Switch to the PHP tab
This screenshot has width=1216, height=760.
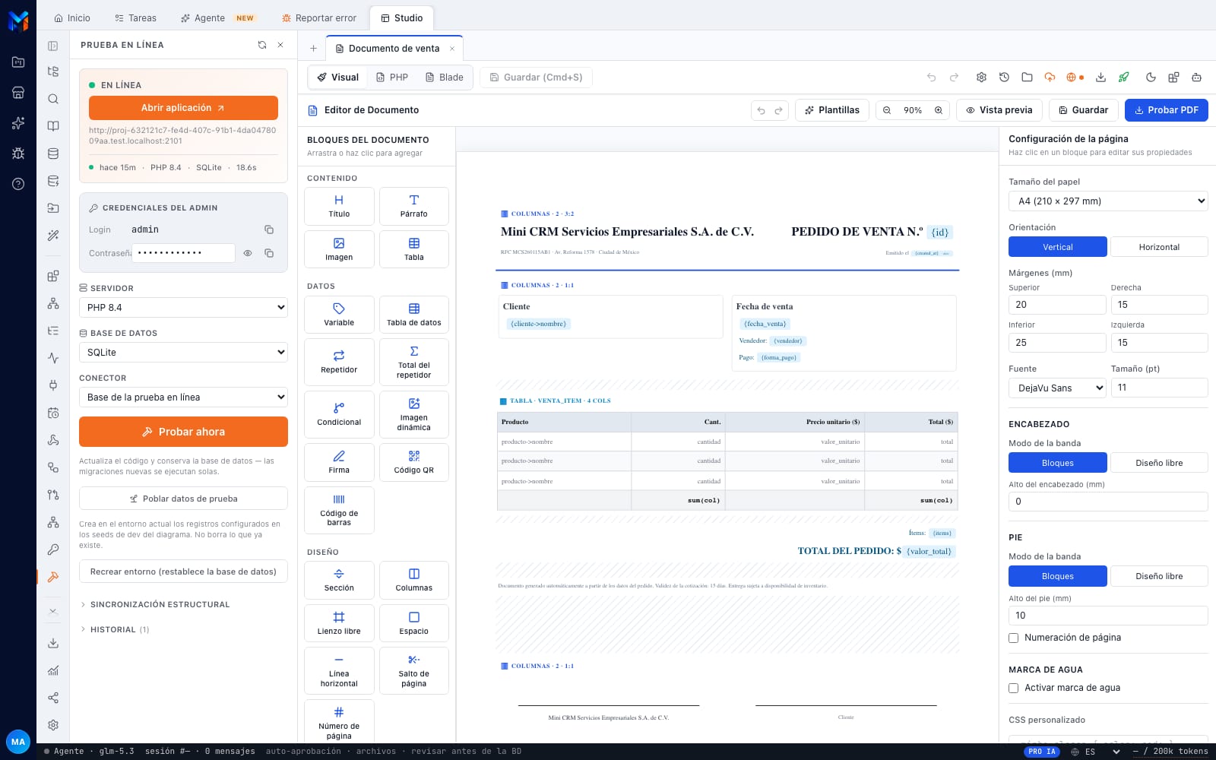coord(392,78)
